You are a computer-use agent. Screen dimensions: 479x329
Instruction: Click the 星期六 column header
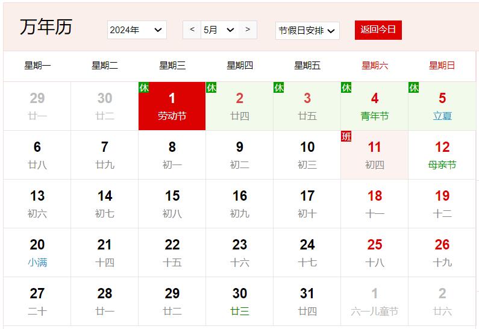(374, 66)
